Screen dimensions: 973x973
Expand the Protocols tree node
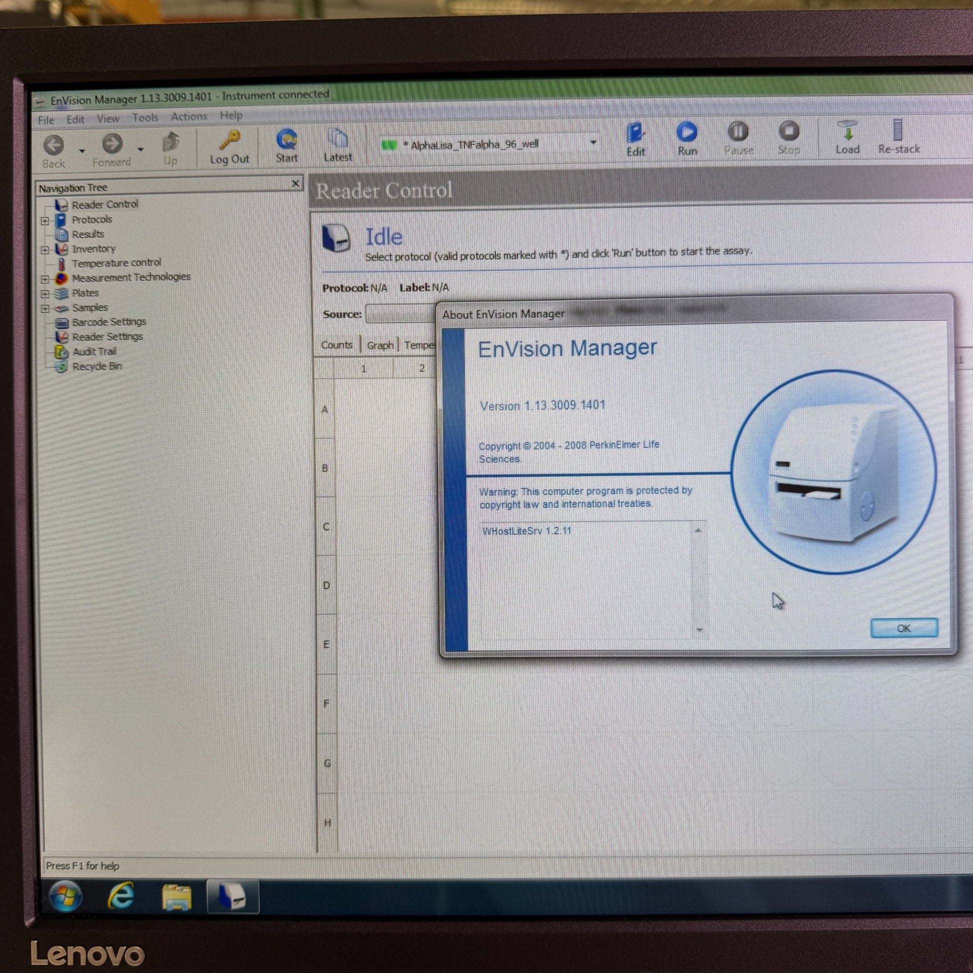pyautogui.click(x=45, y=221)
